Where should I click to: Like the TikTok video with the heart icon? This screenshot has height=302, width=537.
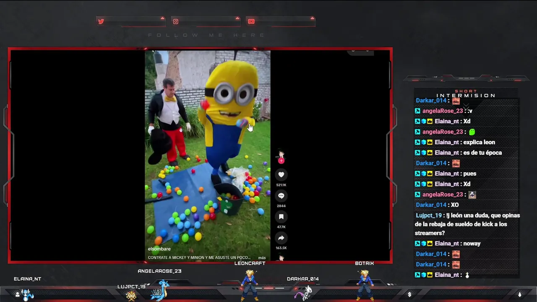tap(281, 175)
